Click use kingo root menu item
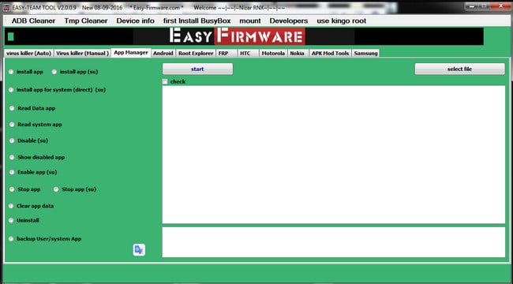 click(x=341, y=21)
